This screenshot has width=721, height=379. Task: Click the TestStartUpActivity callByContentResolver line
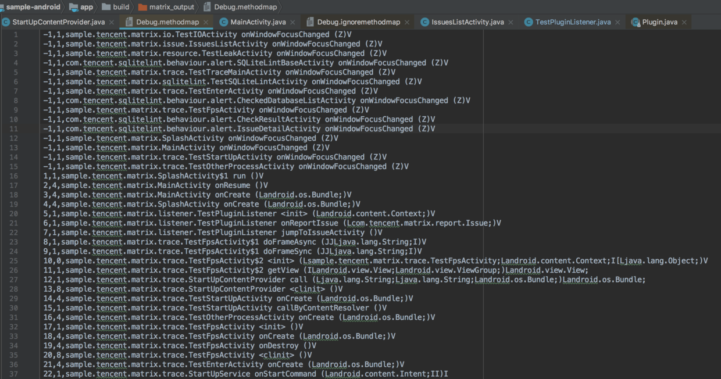(215, 308)
